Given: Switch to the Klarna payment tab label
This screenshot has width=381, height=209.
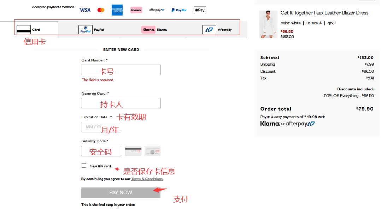Looking at the screenshot, I should (x=162, y=30).
